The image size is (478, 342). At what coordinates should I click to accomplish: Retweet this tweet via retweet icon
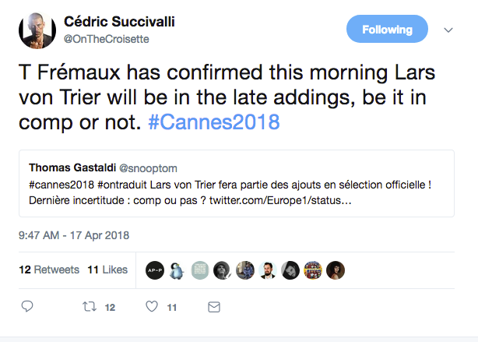coord(90,308)
